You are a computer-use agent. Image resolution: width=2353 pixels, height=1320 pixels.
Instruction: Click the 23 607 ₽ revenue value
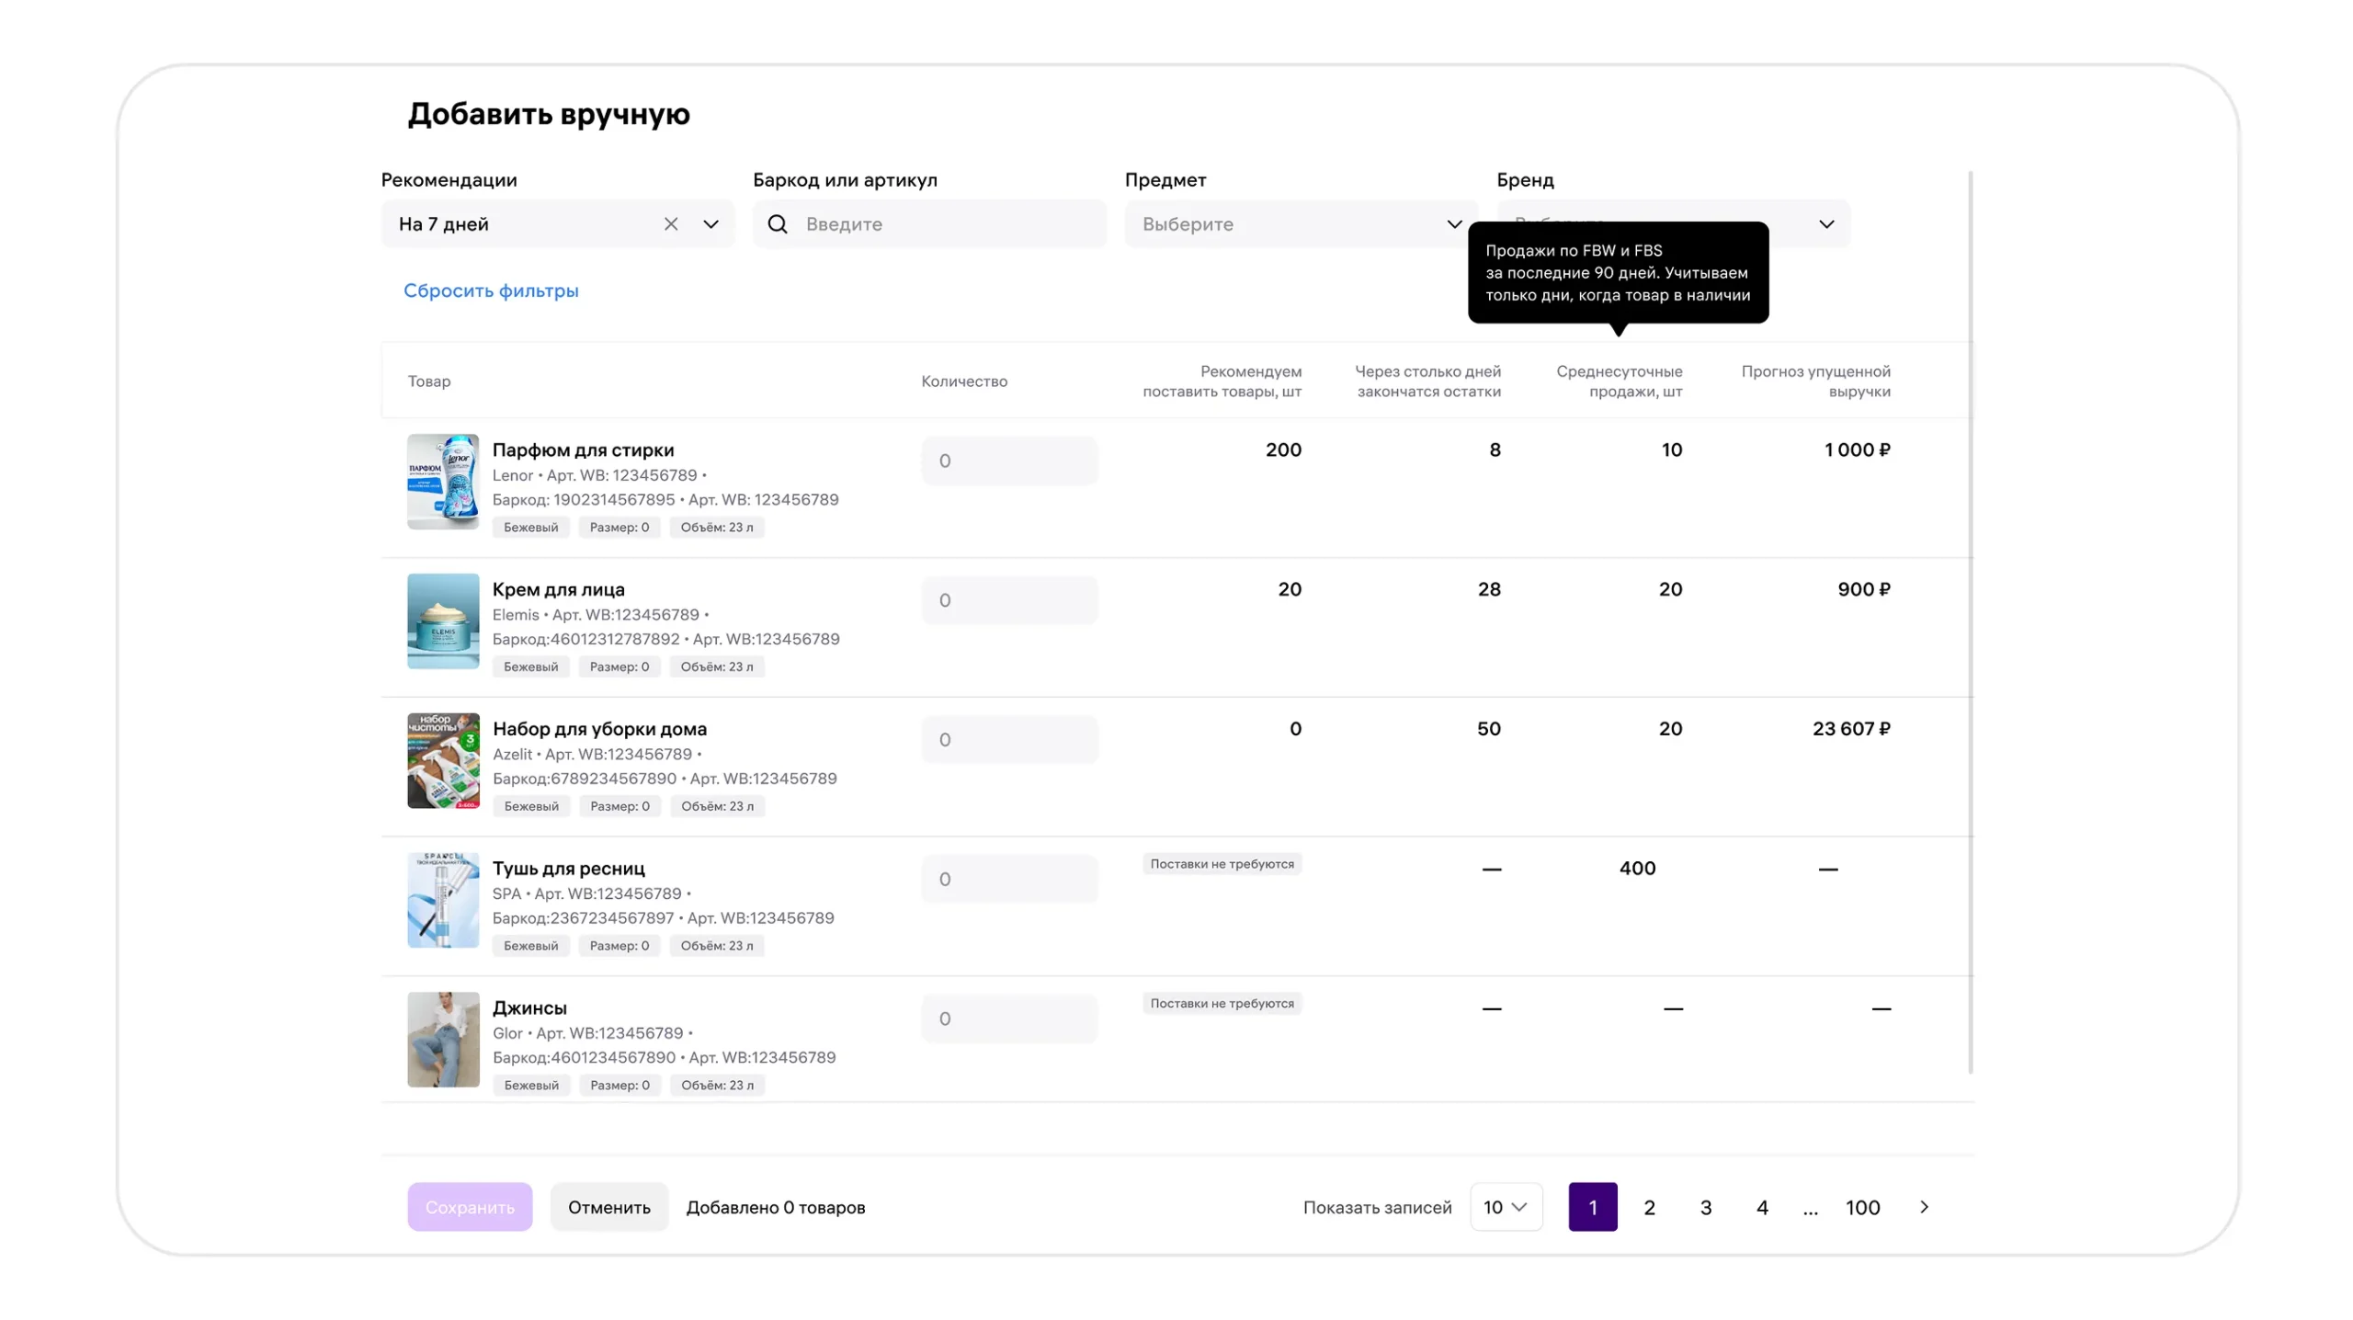pos(1850,729)
